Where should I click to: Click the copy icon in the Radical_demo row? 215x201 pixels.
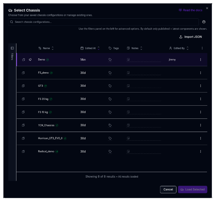coord(23,152)
